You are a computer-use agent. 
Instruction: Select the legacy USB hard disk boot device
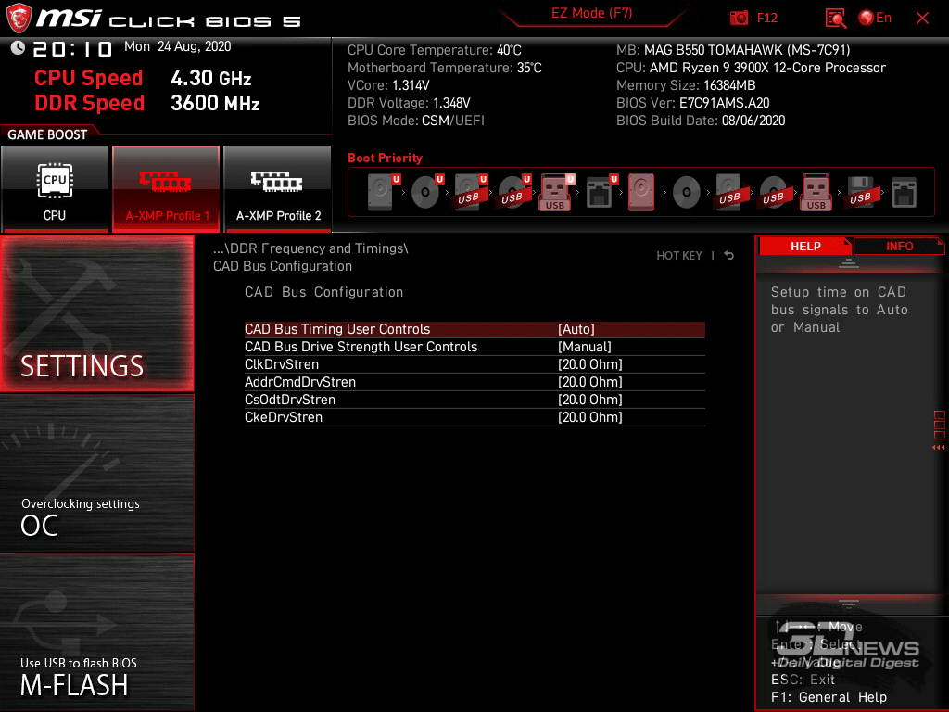pyautogui.click(x=729, y=192)
